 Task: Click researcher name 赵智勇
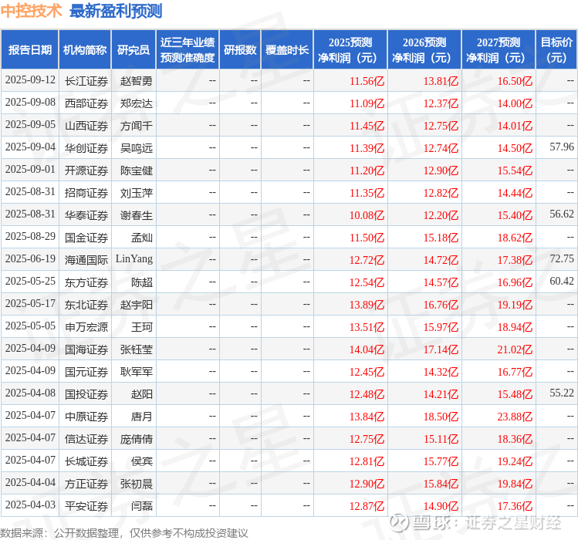pyautogui.click(x=137, y=81)
